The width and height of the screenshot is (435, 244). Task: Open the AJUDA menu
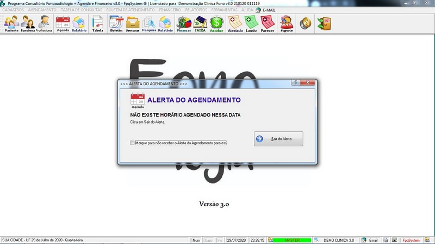pyautogui.click(x=247, y=10)
